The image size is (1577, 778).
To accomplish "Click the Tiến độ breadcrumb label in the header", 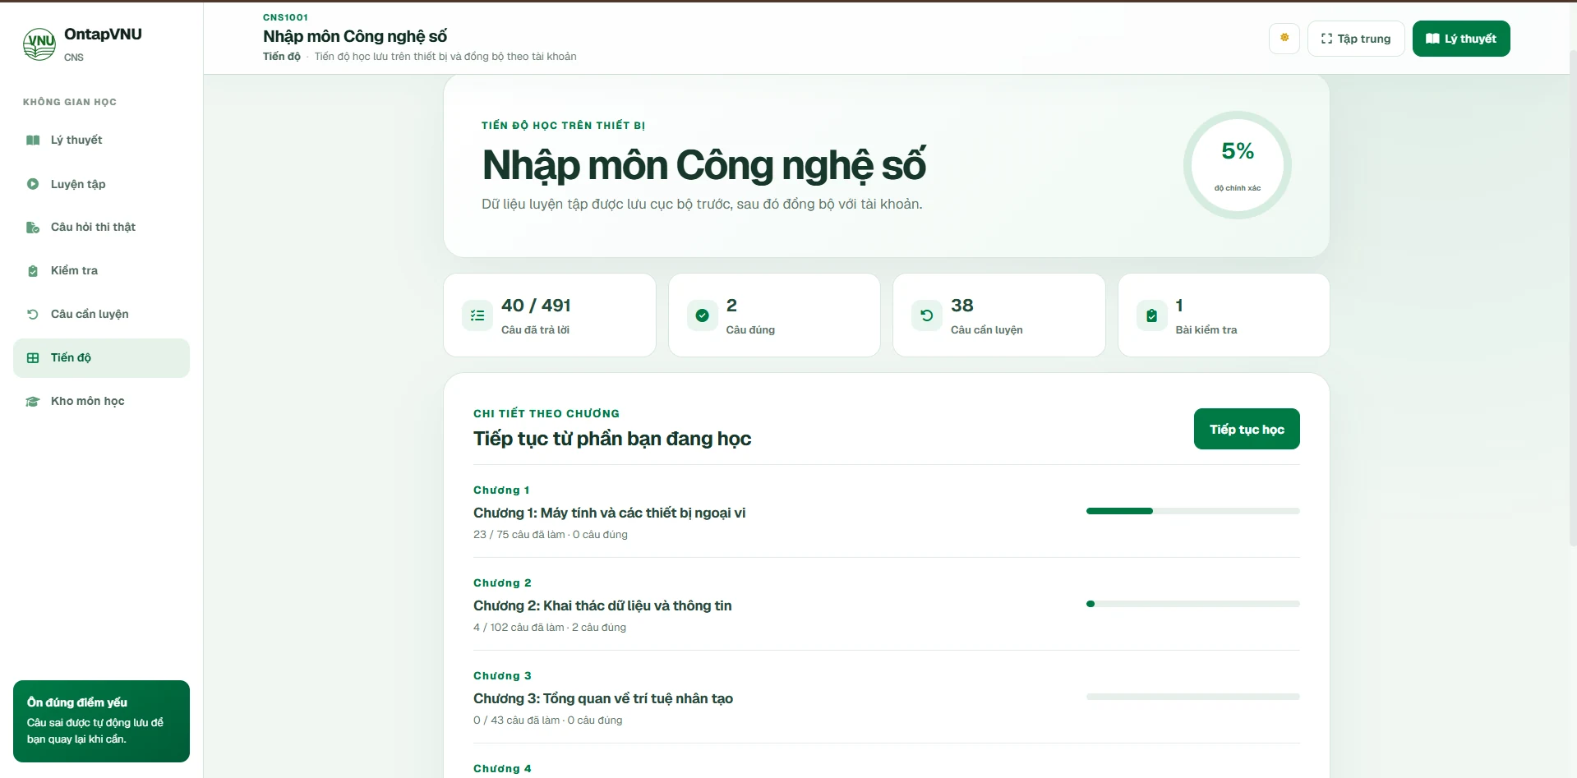I will [x=282, y=57].
